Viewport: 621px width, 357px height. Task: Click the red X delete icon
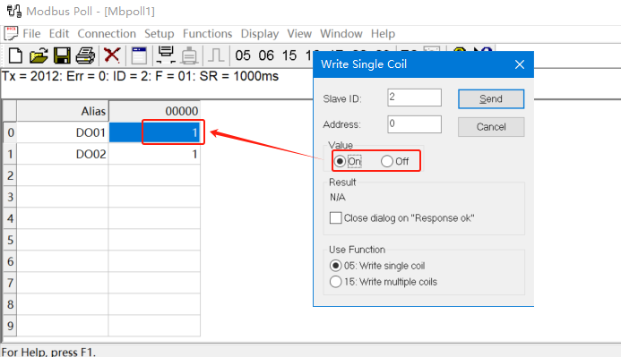112,55
